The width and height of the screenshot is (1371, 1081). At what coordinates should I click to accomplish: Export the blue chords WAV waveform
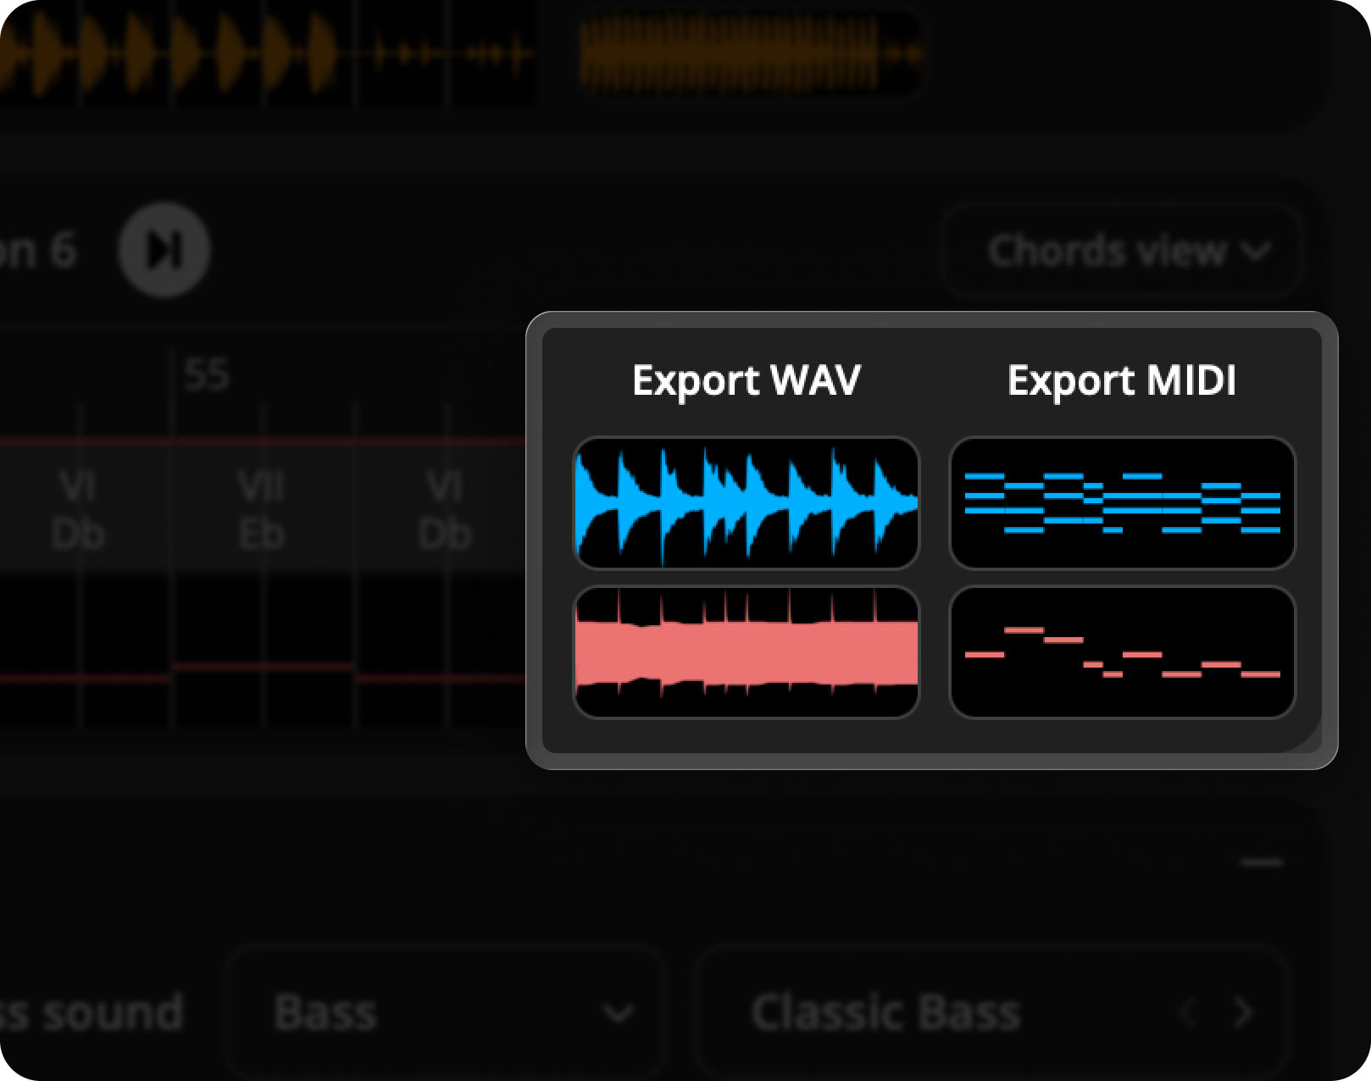(746, 503)
